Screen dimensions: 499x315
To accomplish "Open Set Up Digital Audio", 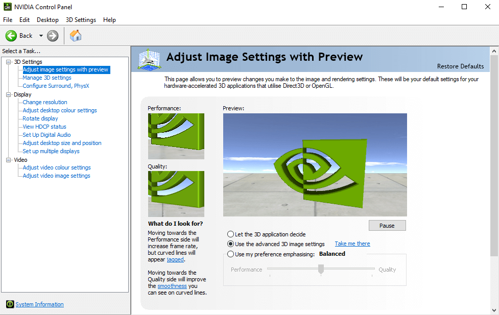I will click(x=47, y=135).
